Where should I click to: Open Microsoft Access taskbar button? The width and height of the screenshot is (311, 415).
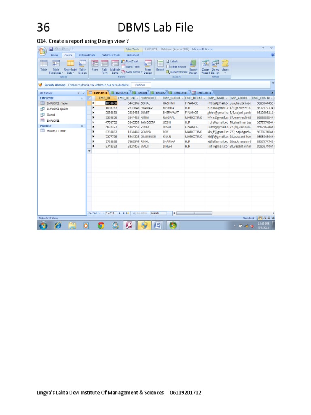(x=129, y=225)
